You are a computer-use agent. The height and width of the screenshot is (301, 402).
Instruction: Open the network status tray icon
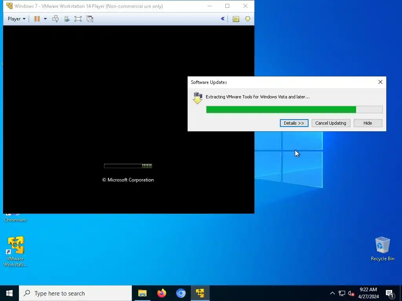[342, 293]
